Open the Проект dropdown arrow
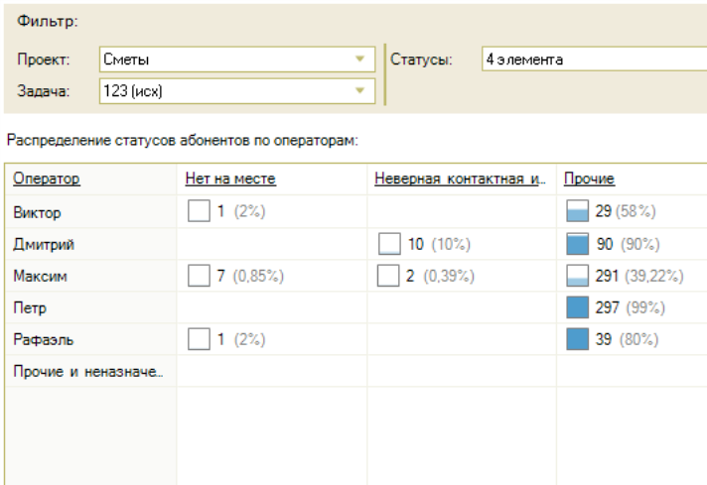Viewport: 707px width, 485px height. [x=360, y=60]
